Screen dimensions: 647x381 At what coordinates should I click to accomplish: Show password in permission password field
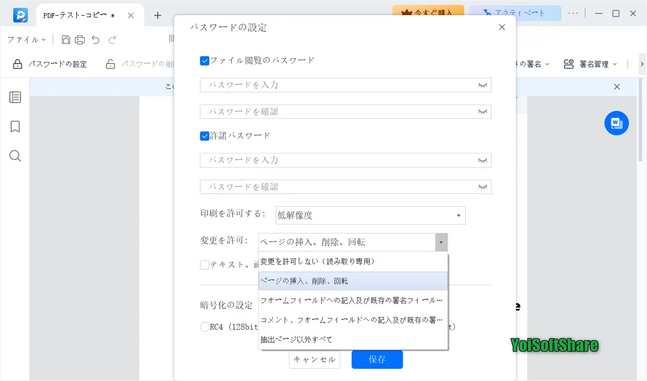pyautogui.click(x=483, y=160)
